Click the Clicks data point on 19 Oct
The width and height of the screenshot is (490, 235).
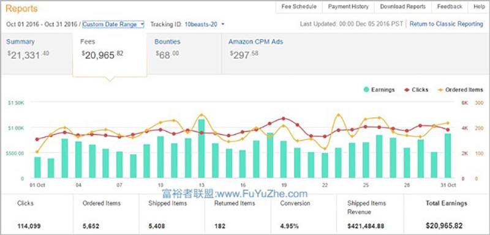pos(284,118)
